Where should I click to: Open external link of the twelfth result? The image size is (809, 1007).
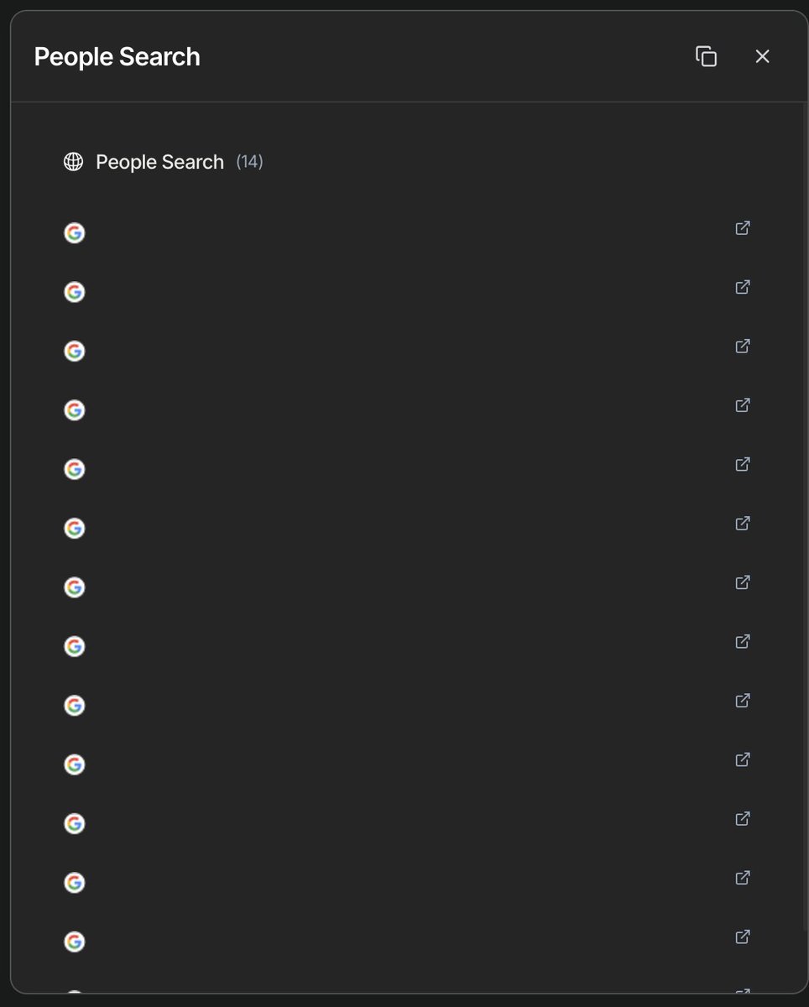pos(743,877)
